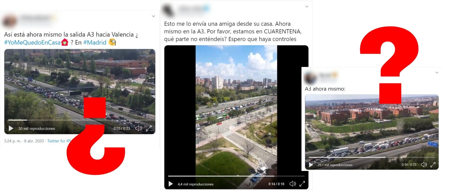Fullscreen the middle vertical video
The width and height of the screenshot is (450, 190).
pos(302,184)
